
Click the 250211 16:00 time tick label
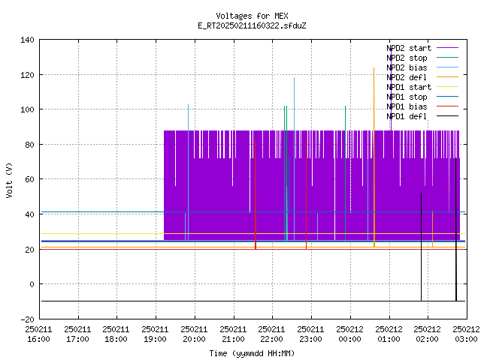[x=38, y=334]
